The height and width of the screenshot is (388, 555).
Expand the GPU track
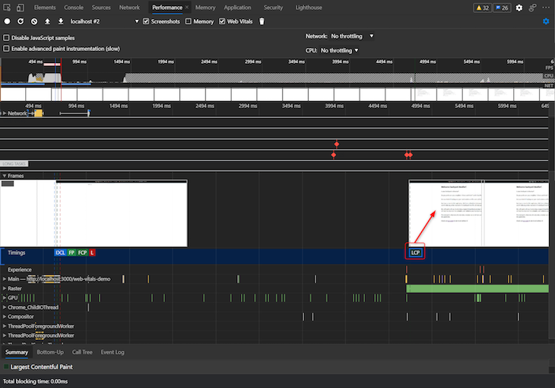point(5,297)
